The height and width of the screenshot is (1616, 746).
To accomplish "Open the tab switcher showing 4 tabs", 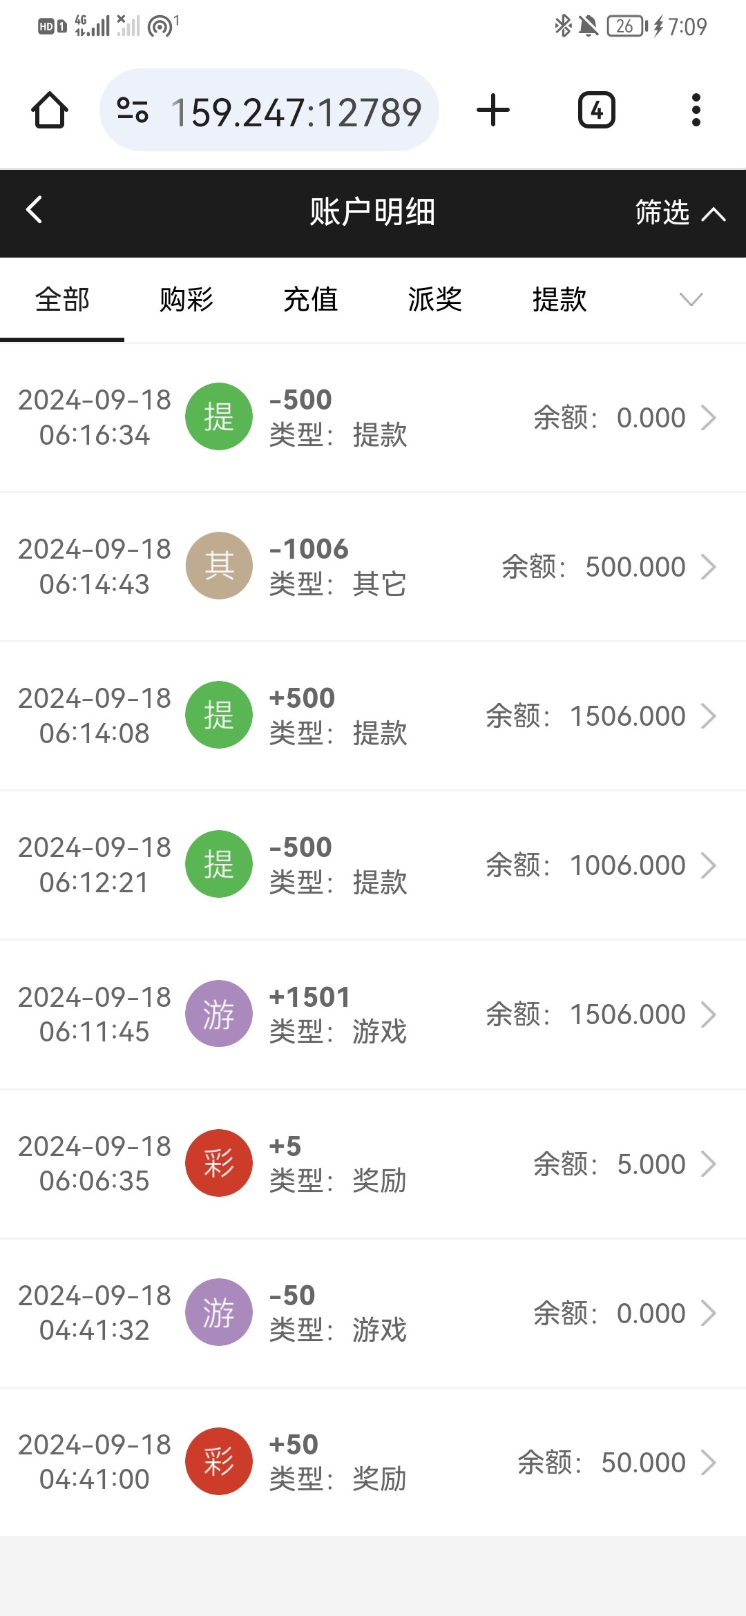I will tap(596, 110).
